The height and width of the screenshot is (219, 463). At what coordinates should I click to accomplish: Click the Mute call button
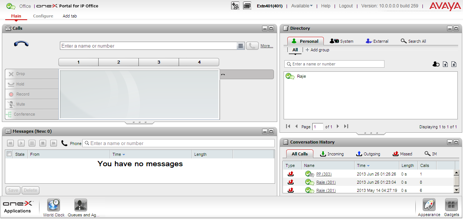tap(32, 104)
